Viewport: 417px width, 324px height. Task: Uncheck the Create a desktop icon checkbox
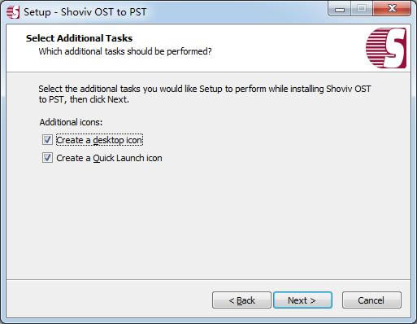click(47, 140)
